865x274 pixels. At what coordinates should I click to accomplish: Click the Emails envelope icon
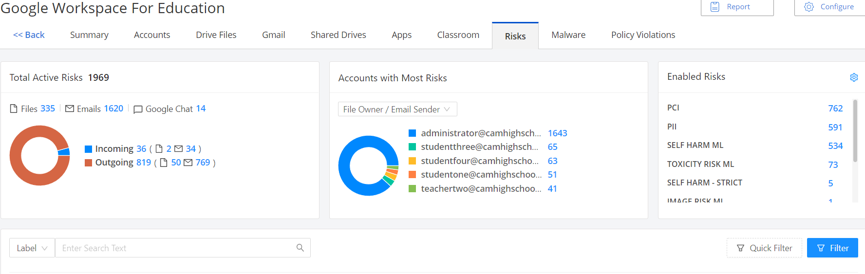(x=70, y=109)
